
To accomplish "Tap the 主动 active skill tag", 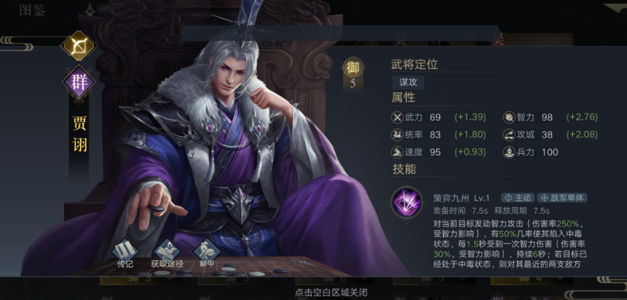I will 517,198.
